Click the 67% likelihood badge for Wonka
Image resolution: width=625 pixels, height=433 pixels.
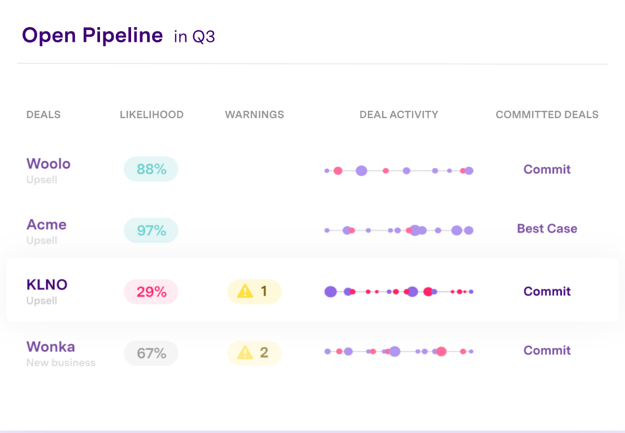(x=150, y=353)
